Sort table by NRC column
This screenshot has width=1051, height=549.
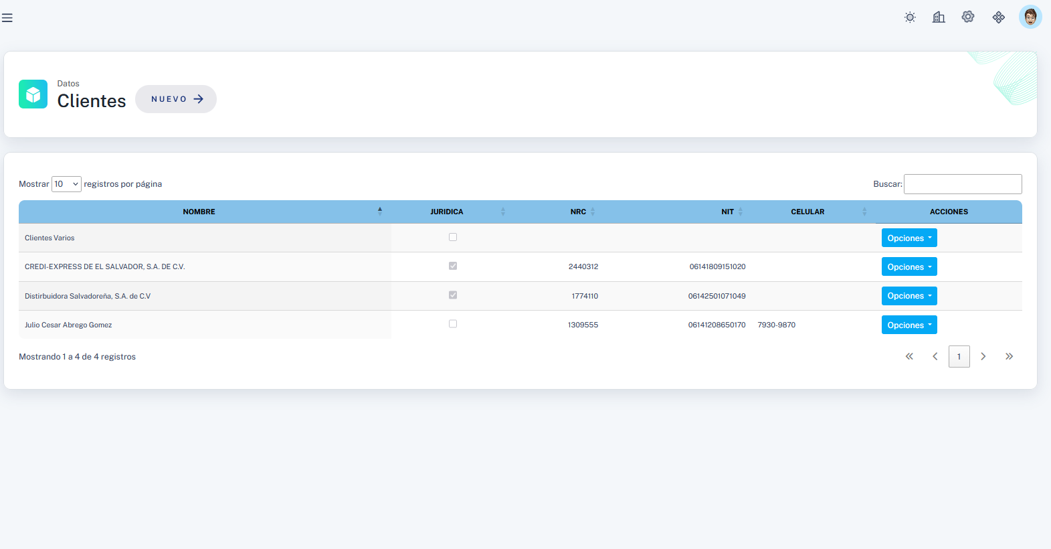[579, 212]
